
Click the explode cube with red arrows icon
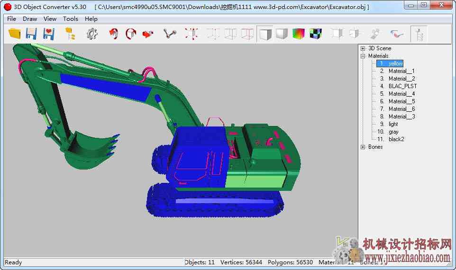click(192, 34)
